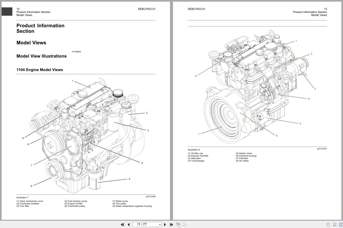Click legend entry '(8) Fan pulley'
Screen dimensions: 343x228
pyautogui.click(x=119, y=203)
